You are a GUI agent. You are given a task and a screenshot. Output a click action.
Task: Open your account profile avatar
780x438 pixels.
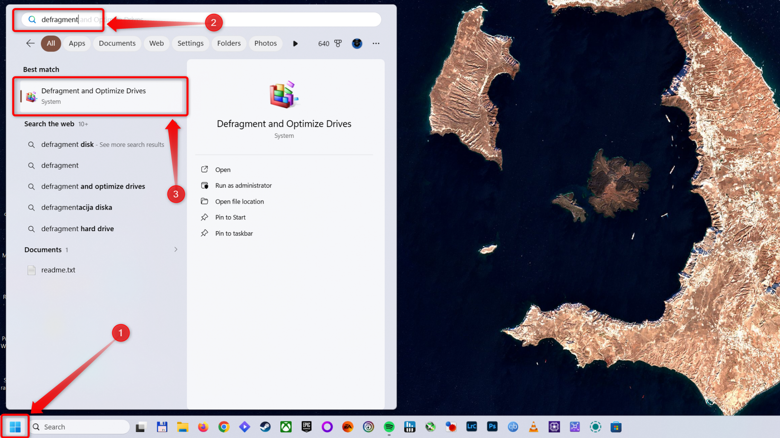[x=357, y=43]
